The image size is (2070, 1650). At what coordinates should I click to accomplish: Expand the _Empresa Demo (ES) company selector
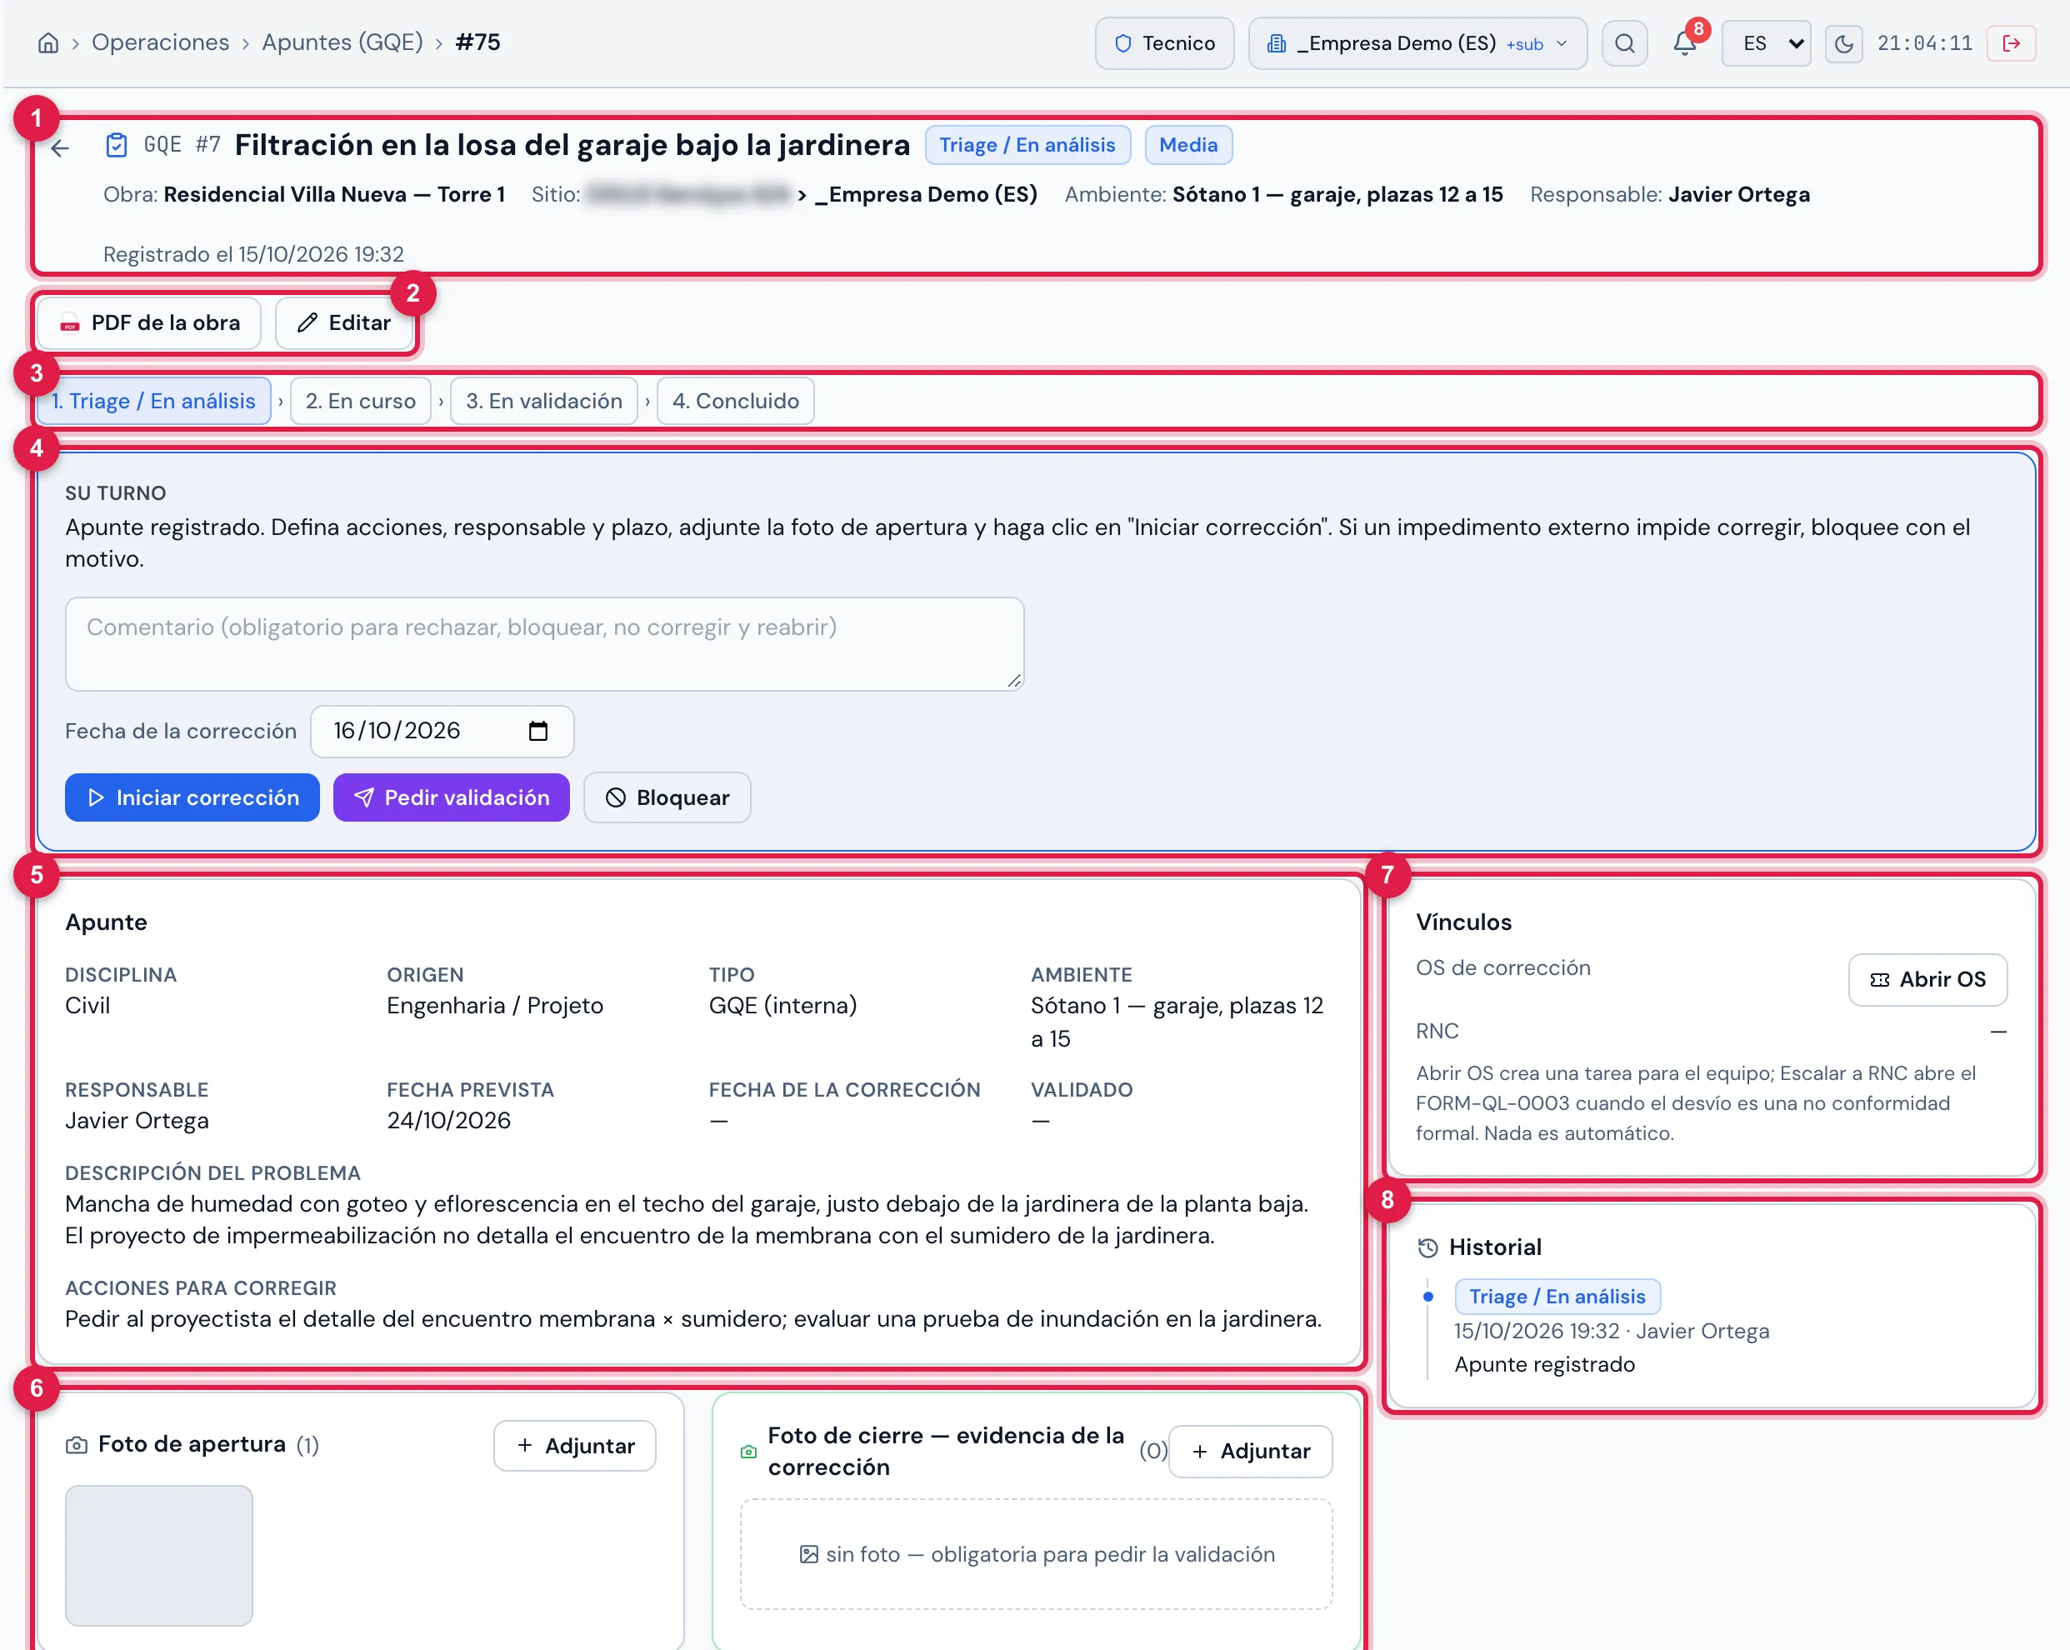click(1417, 43)
